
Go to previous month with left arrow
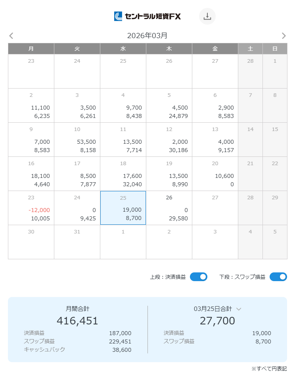point(11,36)
